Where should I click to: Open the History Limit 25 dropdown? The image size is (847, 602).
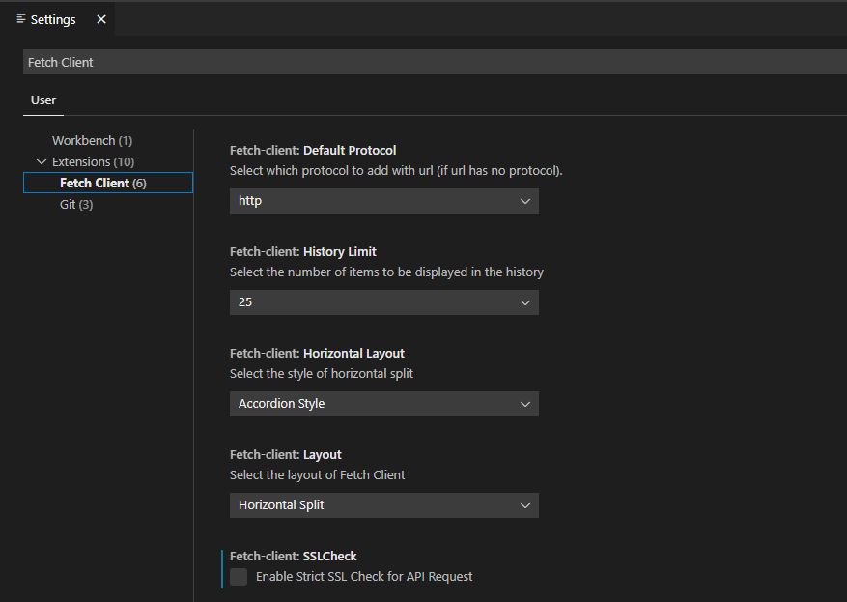384,302
